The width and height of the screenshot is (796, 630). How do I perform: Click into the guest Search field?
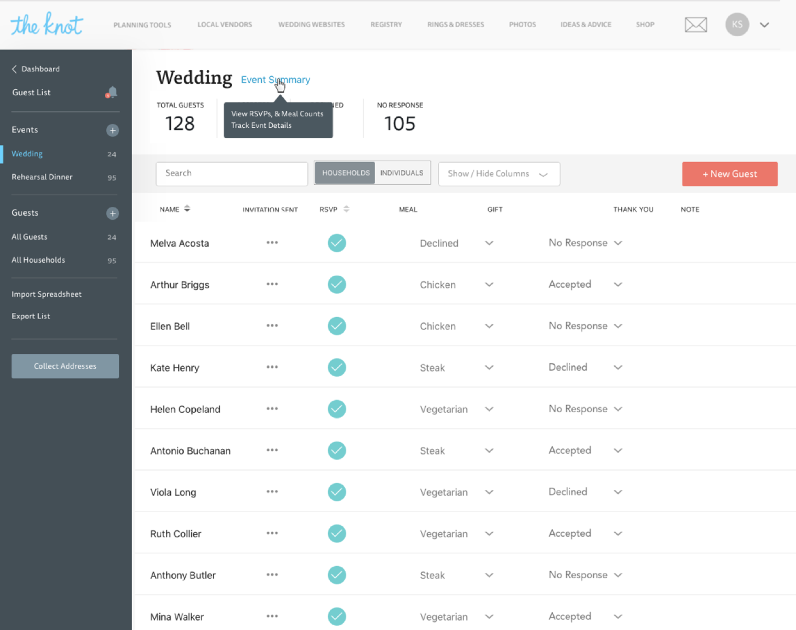click(231, 174)
